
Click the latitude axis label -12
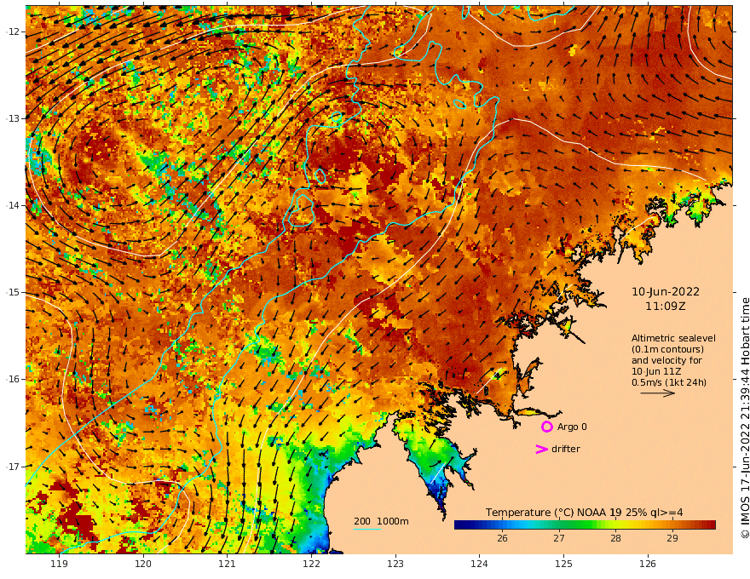(x=13, y=32)
